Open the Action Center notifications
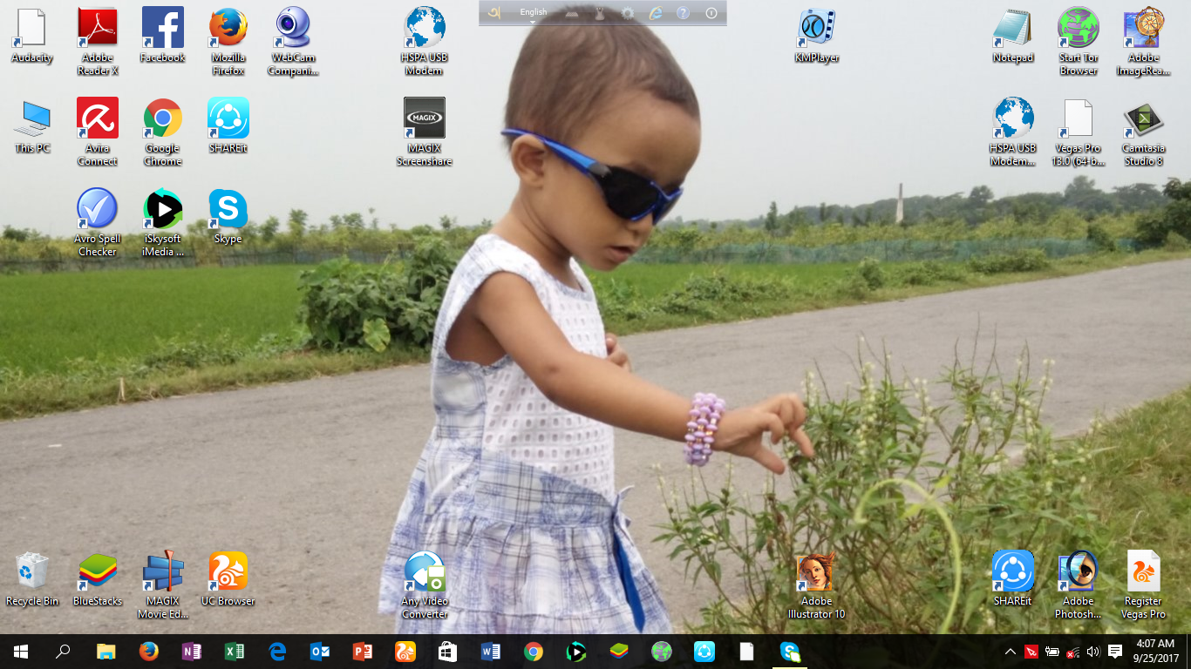Image resolution: width=1191 pixels, height=669 pixels. coord(1115,652)
